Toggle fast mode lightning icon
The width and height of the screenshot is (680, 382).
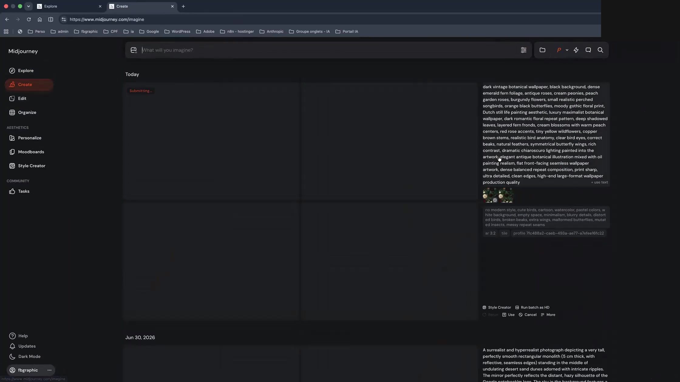576,50
